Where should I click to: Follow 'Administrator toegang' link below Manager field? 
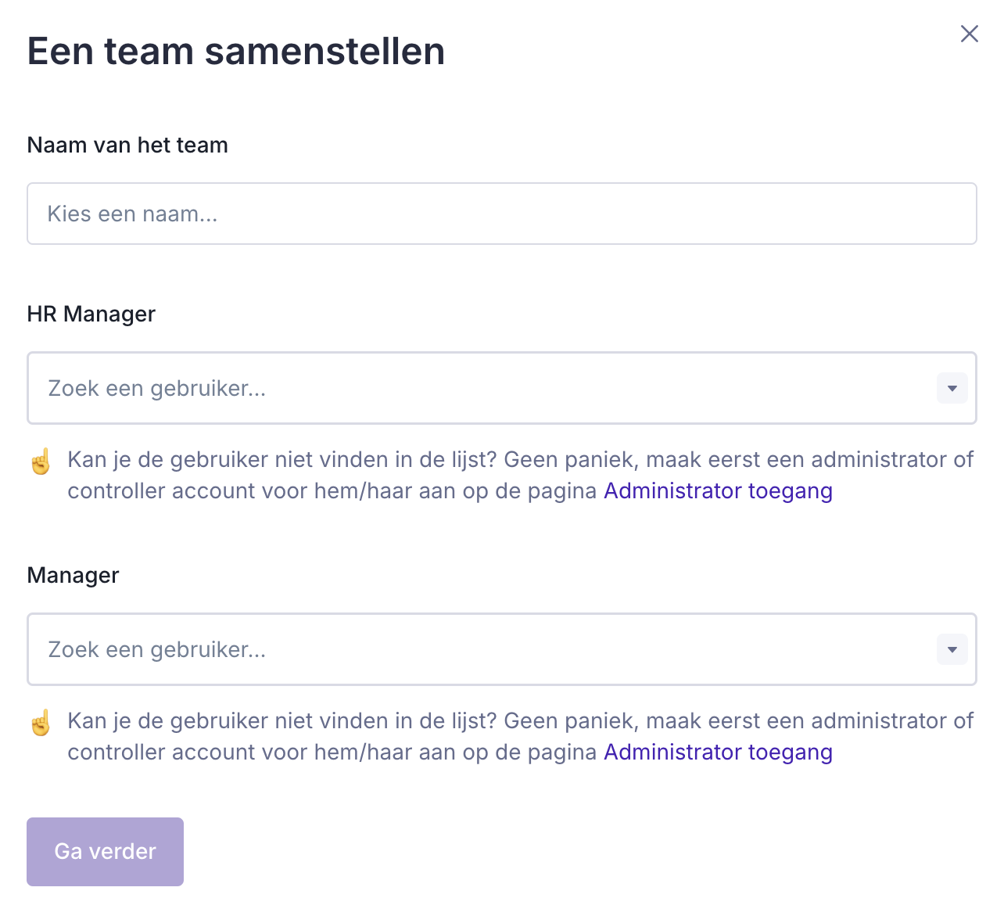point(718,753)
